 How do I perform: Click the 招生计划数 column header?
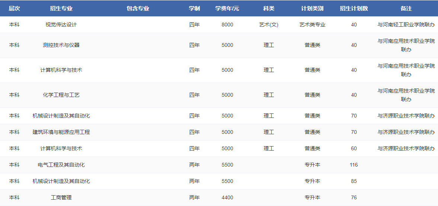354,8
